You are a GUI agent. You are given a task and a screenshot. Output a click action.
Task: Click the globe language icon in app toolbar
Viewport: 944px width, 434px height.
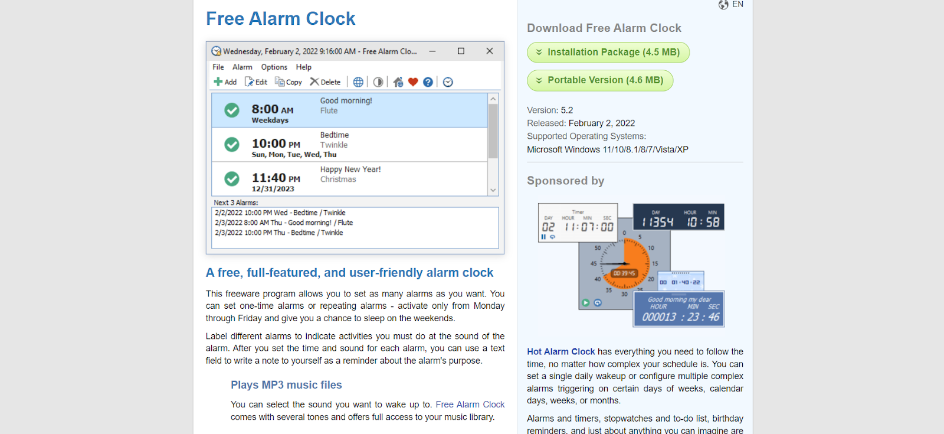[358, 82]
